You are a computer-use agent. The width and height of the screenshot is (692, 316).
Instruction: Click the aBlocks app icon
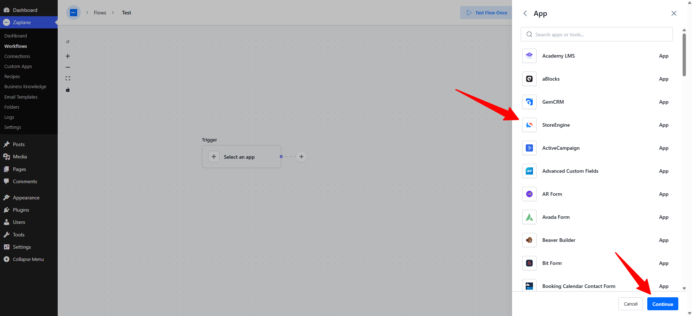click(529, 79)
